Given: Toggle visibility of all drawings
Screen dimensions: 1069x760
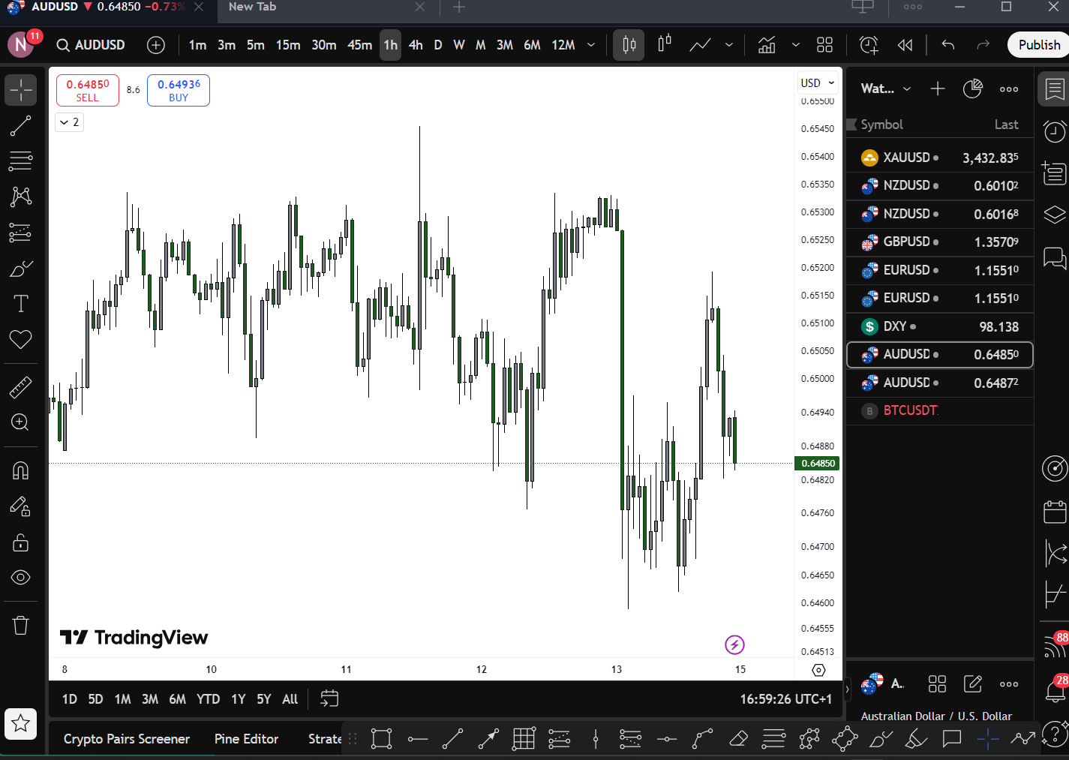Looking at the screenshot, I should [21, 578].
